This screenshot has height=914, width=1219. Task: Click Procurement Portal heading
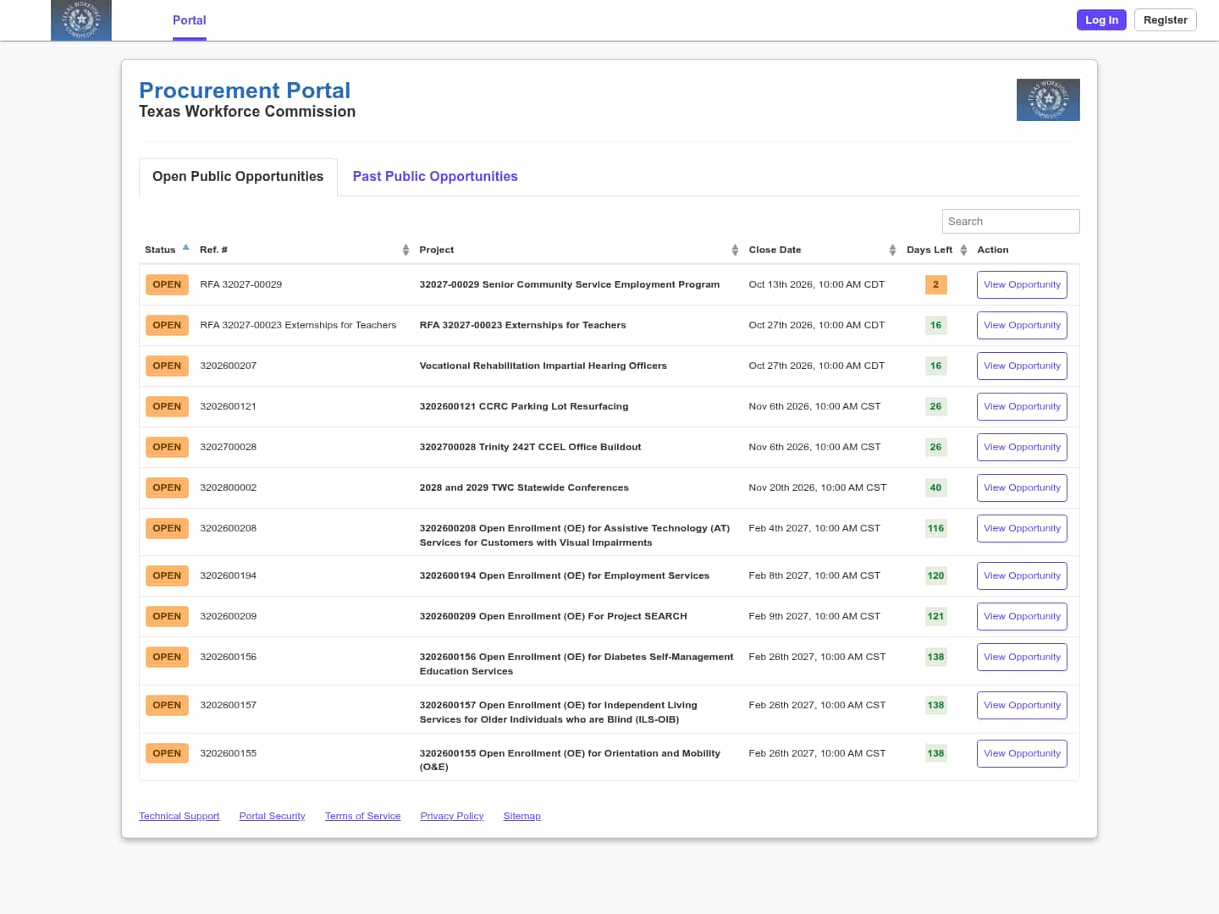(x=245, y=91)
